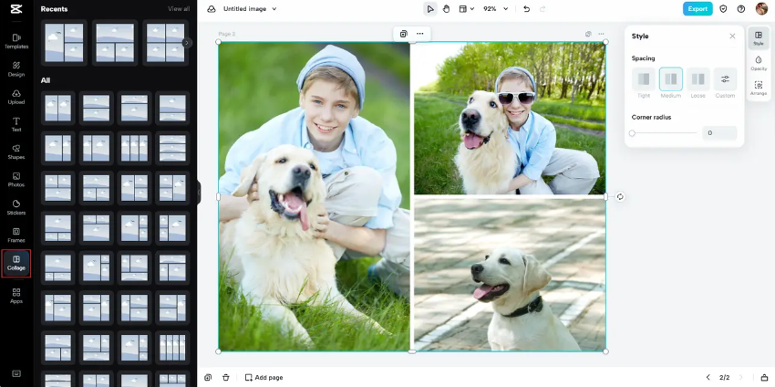Screen dimensions: 775x387
Task: Switch to the Templates tab
Action: click(x=16, y=41)
